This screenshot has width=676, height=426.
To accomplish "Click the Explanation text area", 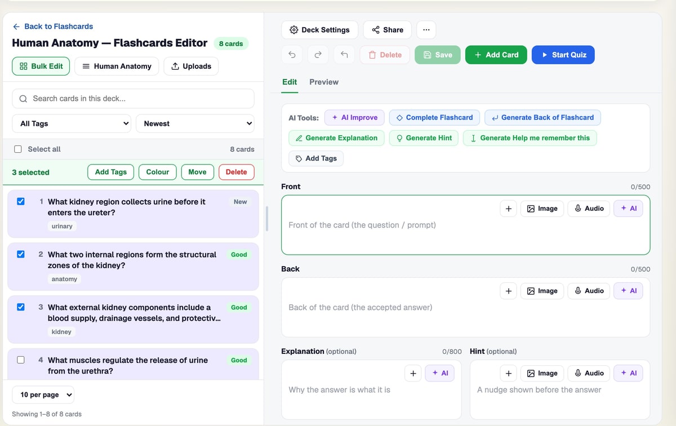I will click(371, 390).
